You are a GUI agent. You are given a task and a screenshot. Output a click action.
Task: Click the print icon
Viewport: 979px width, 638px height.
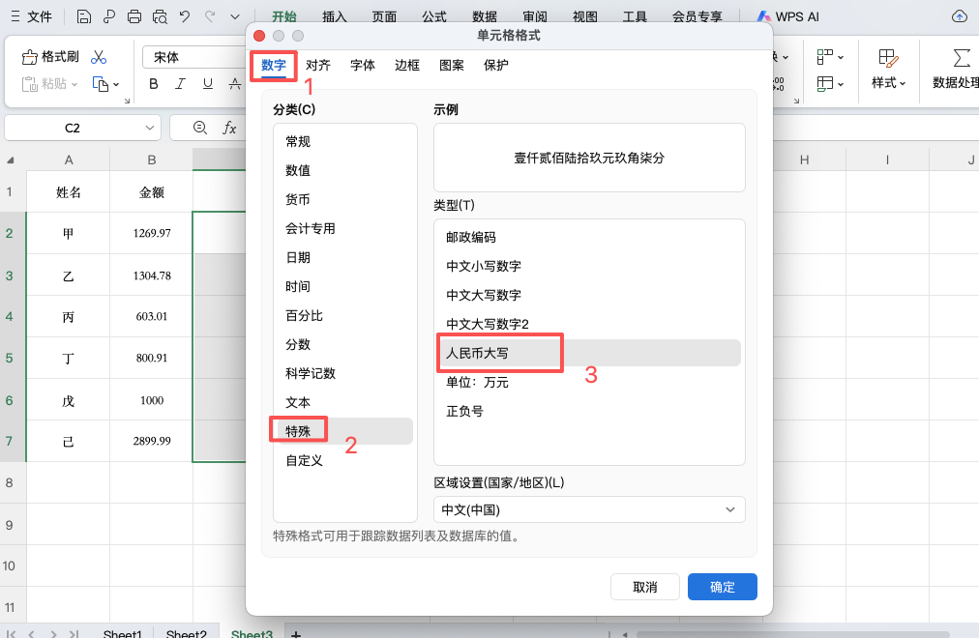tap(134, 15)
